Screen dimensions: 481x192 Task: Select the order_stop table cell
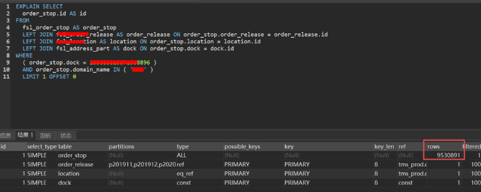[82, 155]
